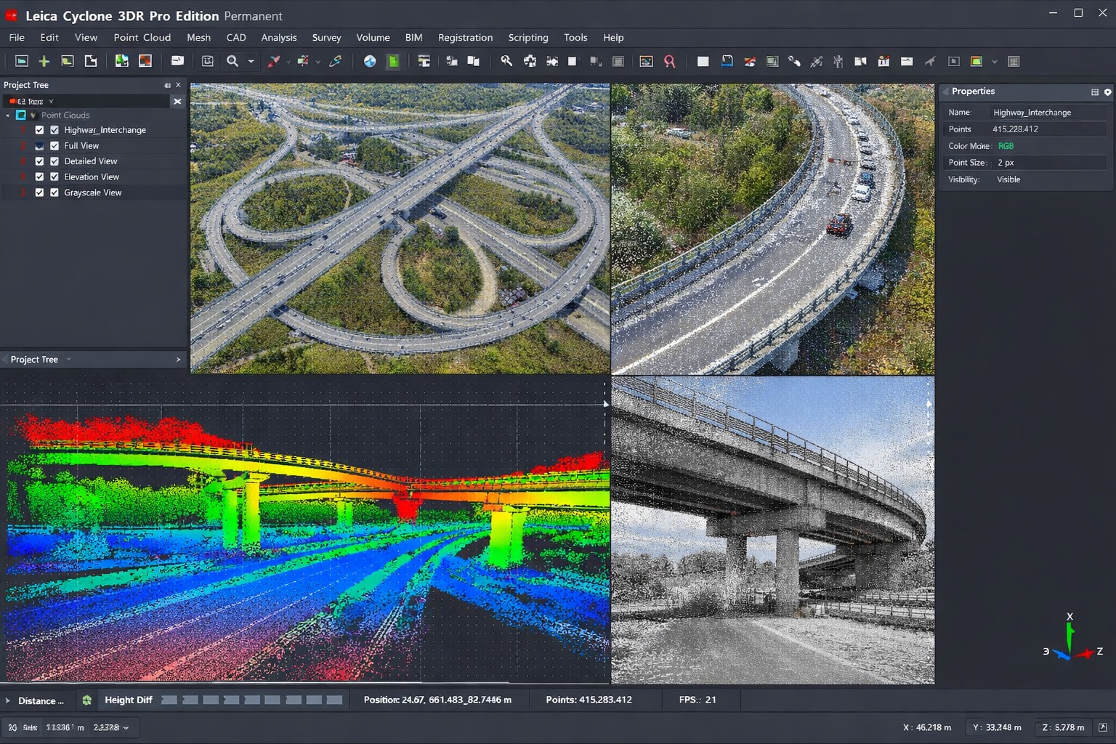The width and height of the screenshot is (1116, 744).
Task: Click the chart icon with red line
Action: click(x=646, y=62)
